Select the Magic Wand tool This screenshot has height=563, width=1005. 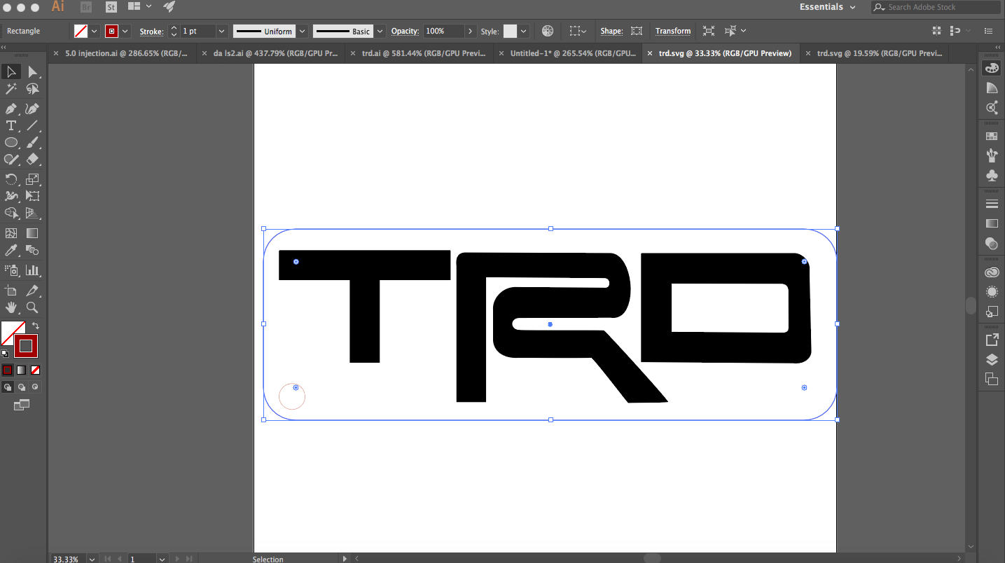pos(11,89)
